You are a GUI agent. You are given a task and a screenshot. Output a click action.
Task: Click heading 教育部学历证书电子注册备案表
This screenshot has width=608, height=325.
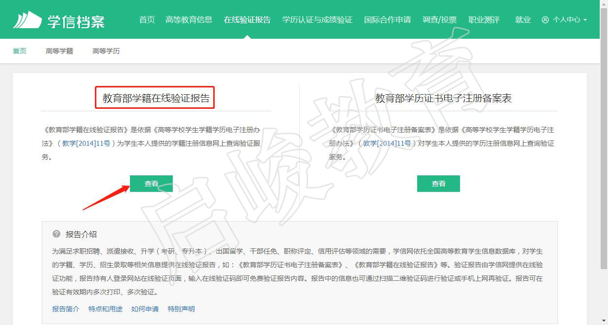(x=443, y=98)
